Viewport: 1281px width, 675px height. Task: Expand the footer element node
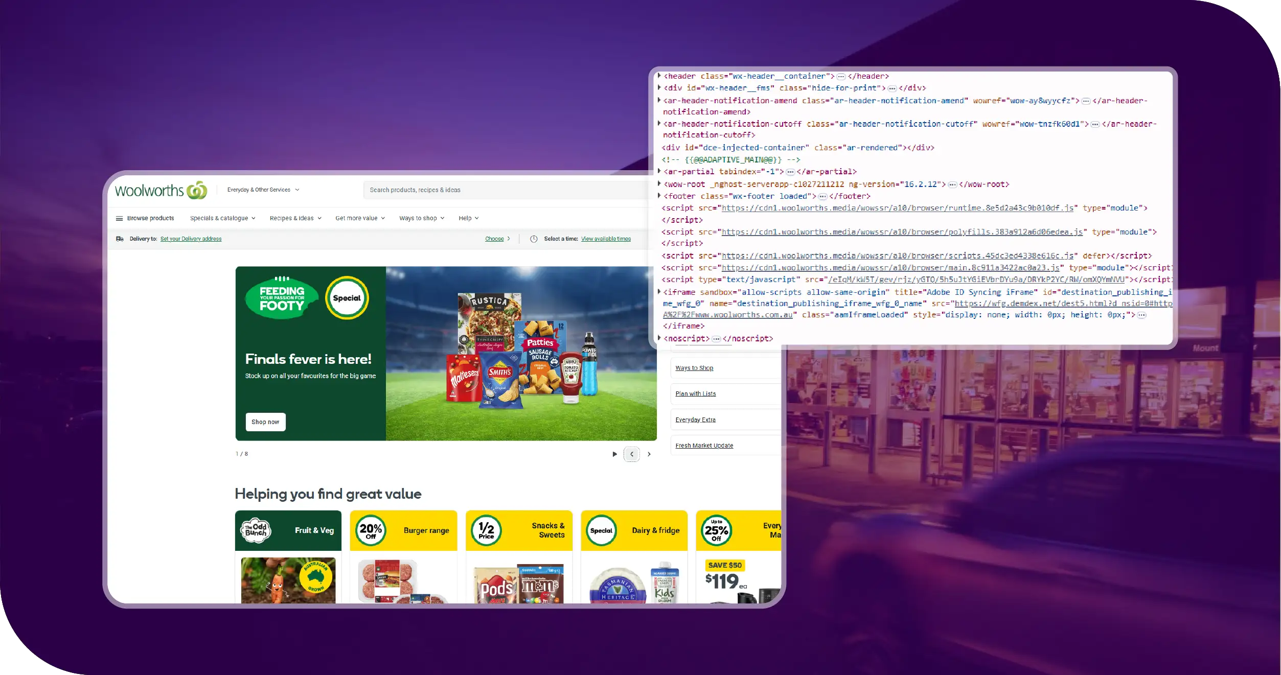click(x=659, y=196)
